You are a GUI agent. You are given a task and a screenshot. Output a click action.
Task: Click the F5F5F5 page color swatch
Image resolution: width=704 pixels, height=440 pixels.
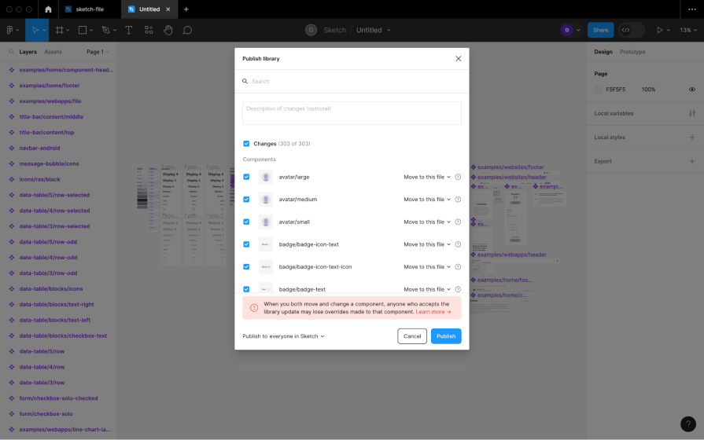coord(599,90)
